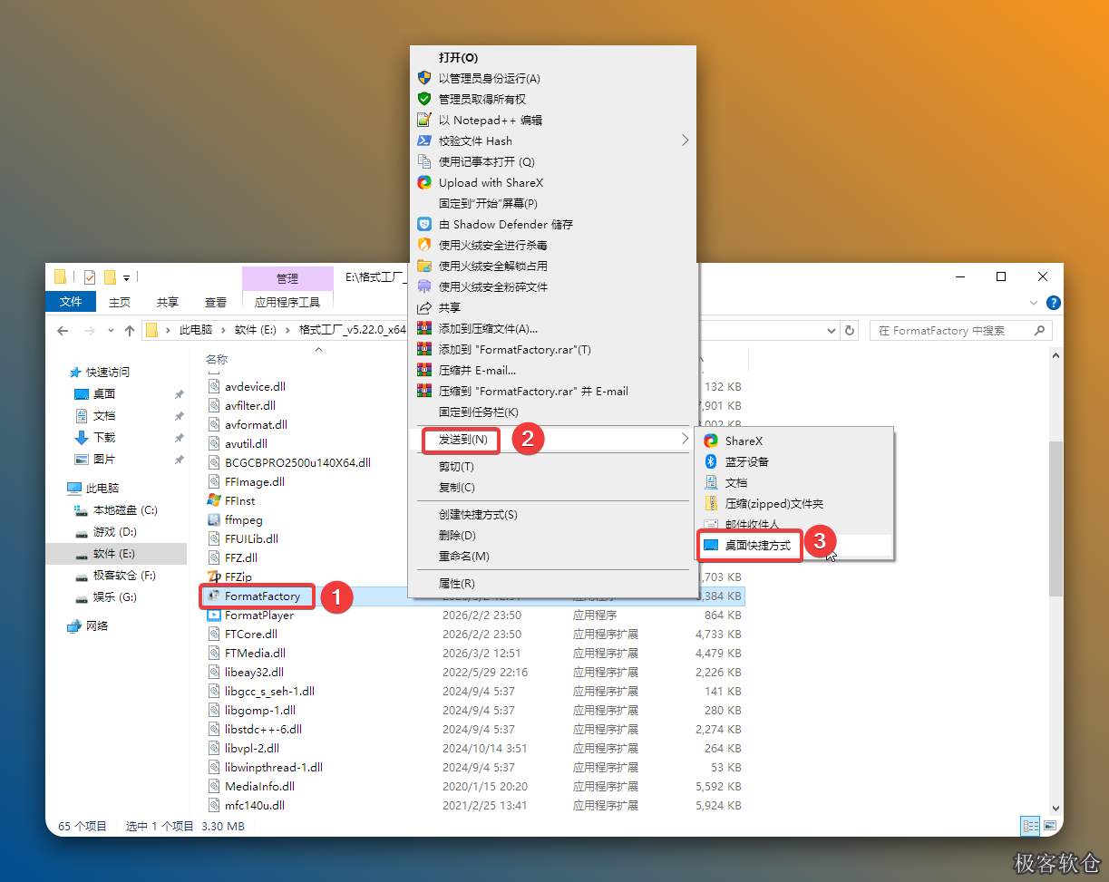Open address bar history dropdown

tap(832, 331)
